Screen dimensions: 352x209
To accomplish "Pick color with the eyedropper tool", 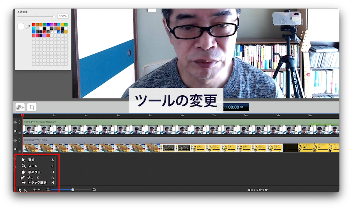I will [x=28, y=27].
